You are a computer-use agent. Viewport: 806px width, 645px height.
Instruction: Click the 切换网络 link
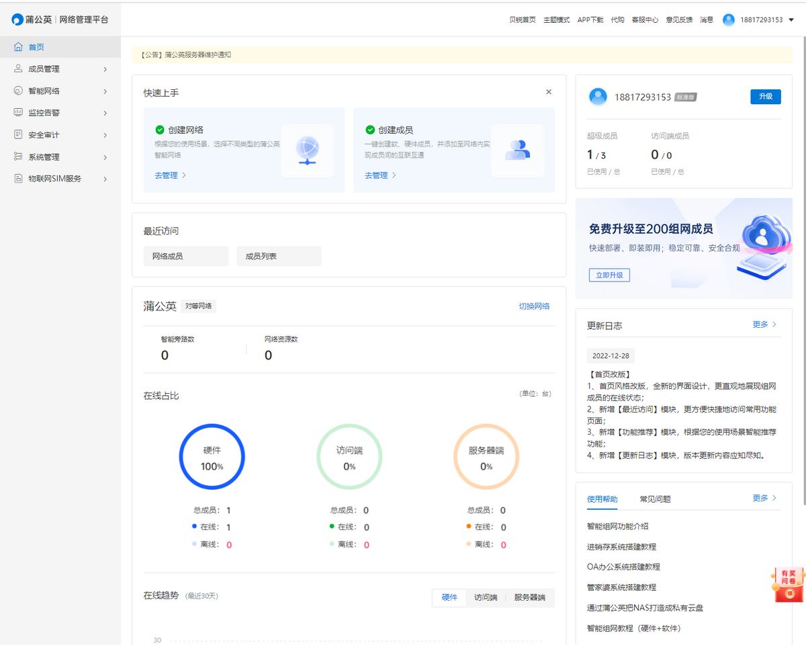(x=534, y=306)
